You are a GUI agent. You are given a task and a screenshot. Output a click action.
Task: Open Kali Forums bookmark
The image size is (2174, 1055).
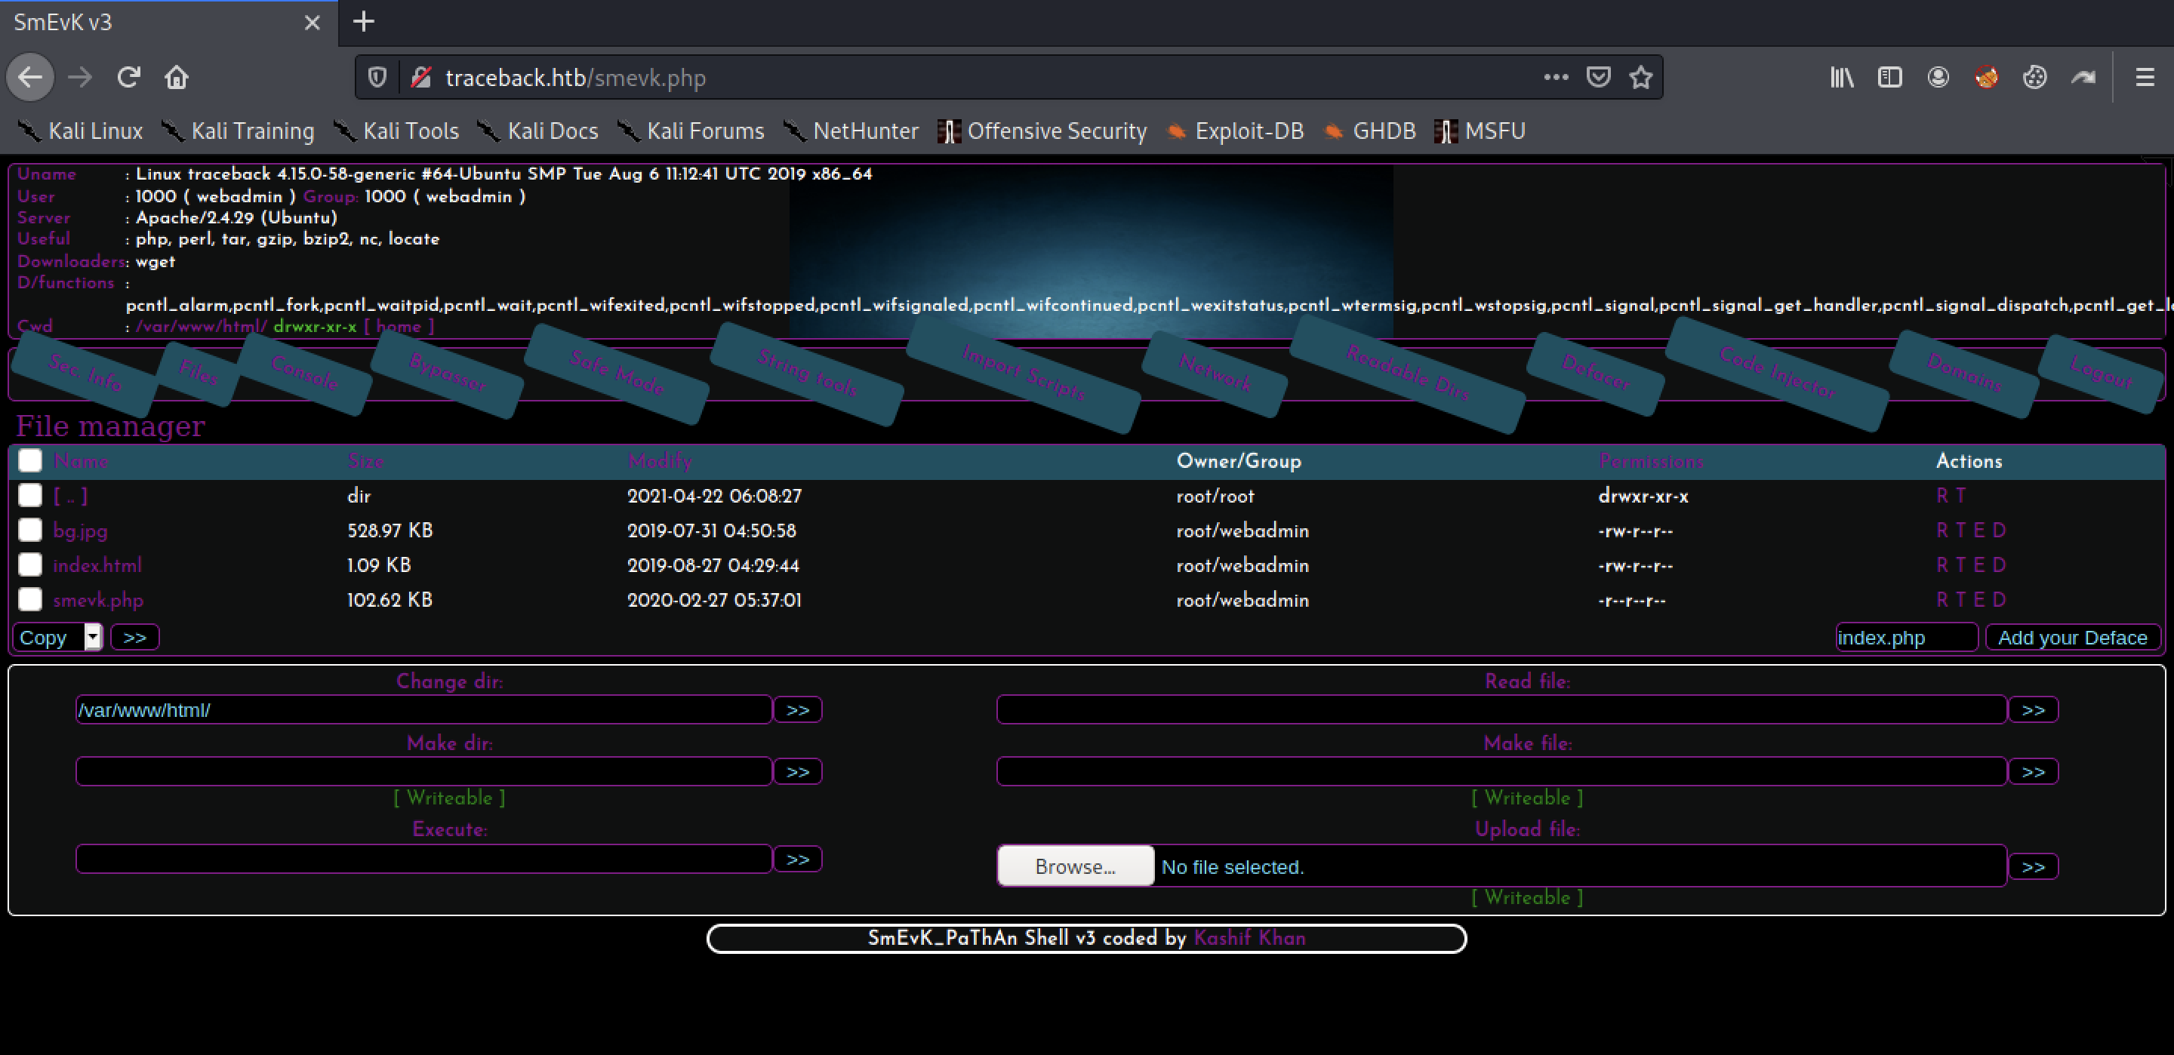point(691,131)
